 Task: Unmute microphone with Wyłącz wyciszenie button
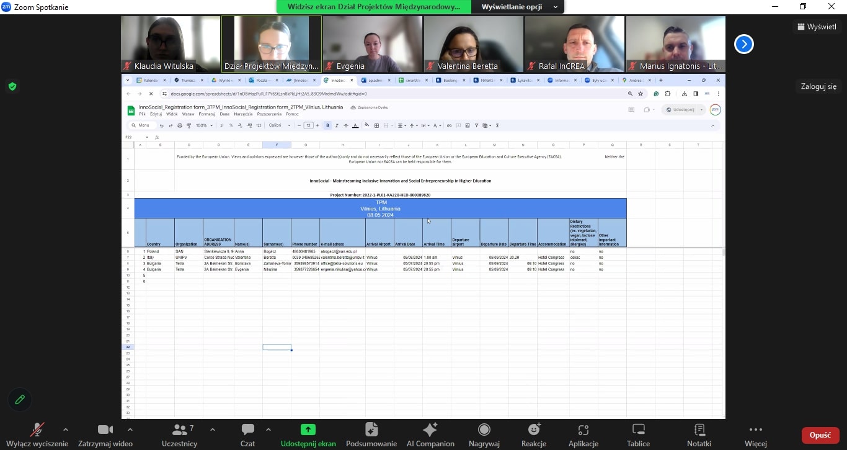(x=37, y=434)
